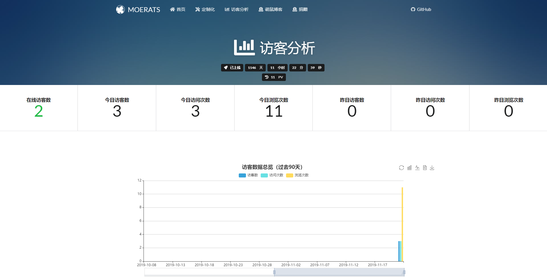Click the 已上线 rocket badge
This screenshot has width=547, height=278.
(232, 68)
